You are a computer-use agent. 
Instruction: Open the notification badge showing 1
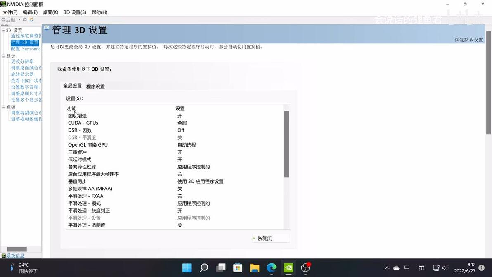[482, 268]
